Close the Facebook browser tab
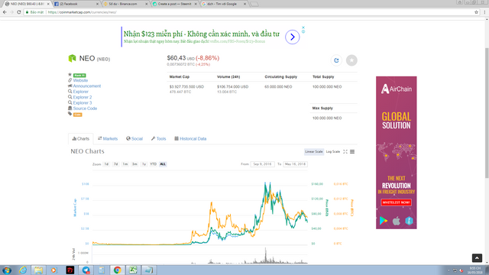This screenshot has height=275, width=489. [97, 4]
